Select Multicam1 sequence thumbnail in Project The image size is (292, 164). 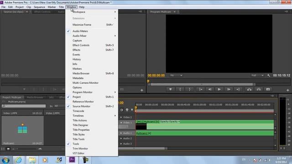pos(22,130)
